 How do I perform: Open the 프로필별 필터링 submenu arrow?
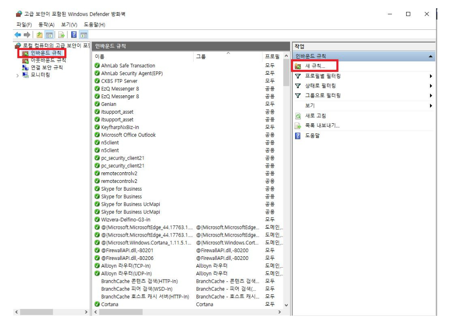coord(431,76)
